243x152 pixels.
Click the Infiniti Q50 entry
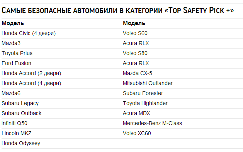pyautogui.click(x=14, y=123)
